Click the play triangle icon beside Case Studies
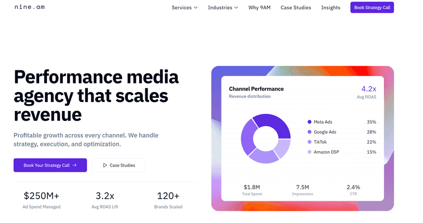 pos(105,165)
